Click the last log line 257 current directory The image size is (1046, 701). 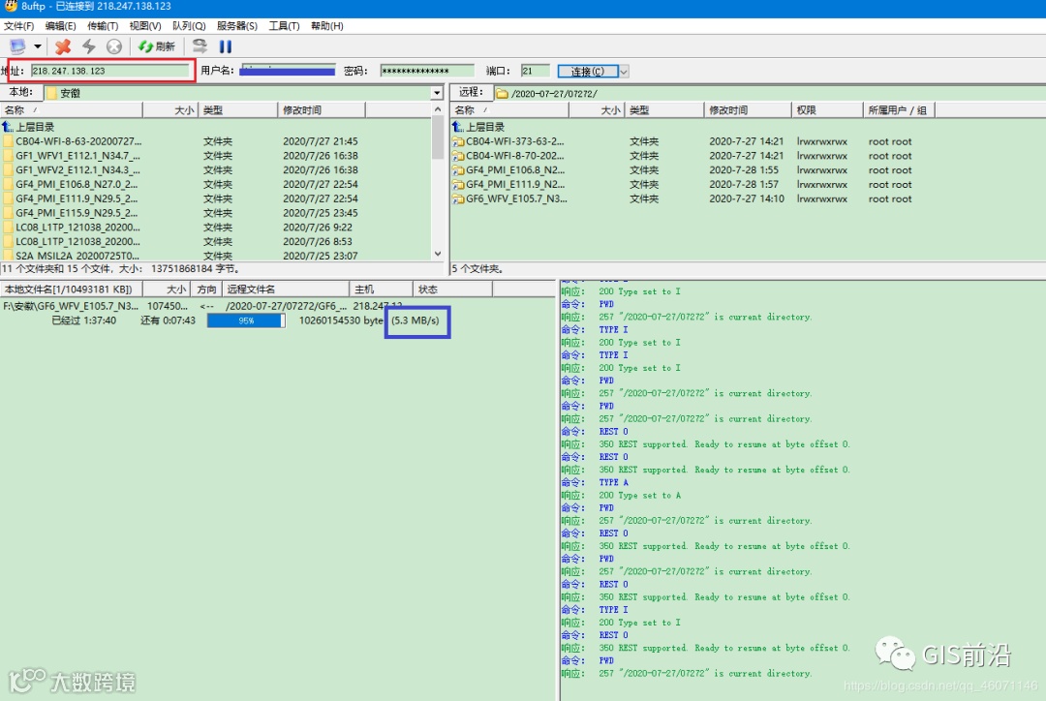tap(687, 674)
